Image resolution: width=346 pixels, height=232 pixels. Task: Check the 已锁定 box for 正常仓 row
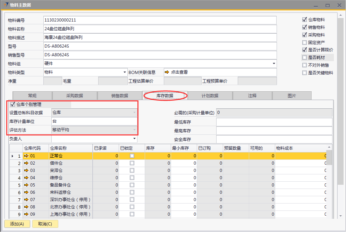pos(132,156)
